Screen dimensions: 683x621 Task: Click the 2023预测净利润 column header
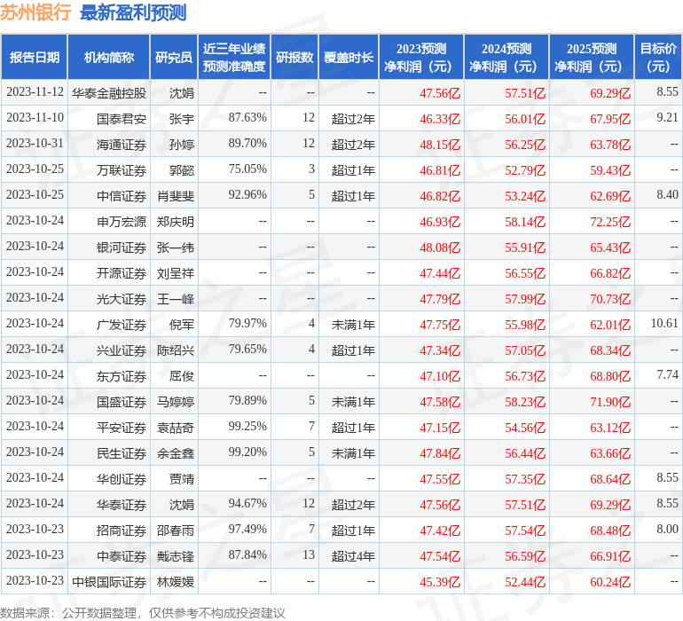click(421, 57)
